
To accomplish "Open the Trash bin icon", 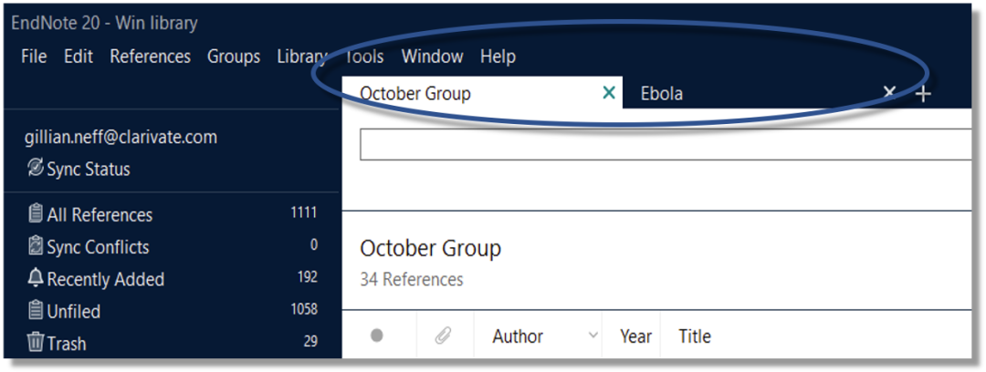I will pos(36,343).
